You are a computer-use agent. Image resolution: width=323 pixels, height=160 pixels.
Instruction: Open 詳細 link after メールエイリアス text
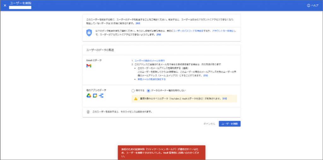(x=206, y=76)
